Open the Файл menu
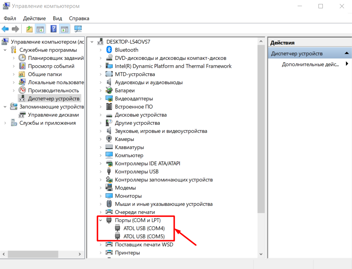 10,18
